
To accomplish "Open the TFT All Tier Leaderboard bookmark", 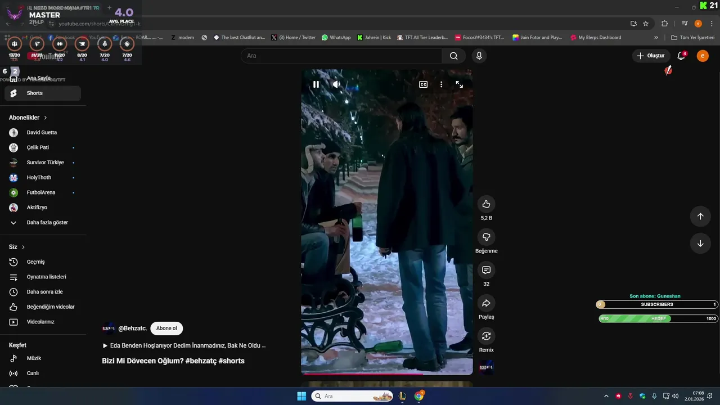I will [422, 38].
